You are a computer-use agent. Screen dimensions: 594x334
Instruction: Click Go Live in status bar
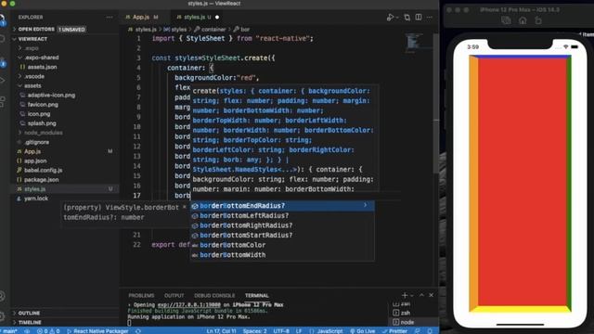click(363, 331)
